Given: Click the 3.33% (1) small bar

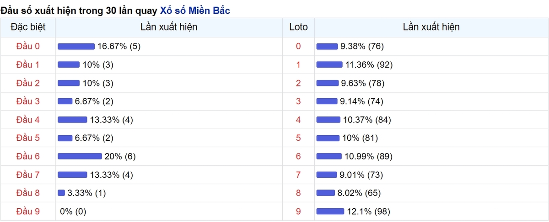Looking at the screenshot, I should pos(61,193).
